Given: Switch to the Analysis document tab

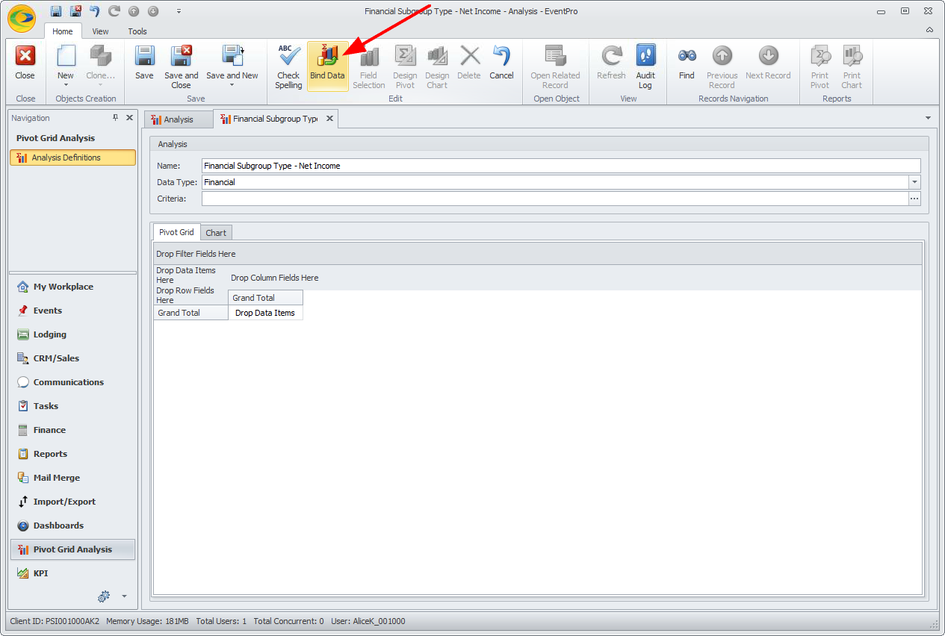Looking at the screenshot, I should (x=178, y=119).
